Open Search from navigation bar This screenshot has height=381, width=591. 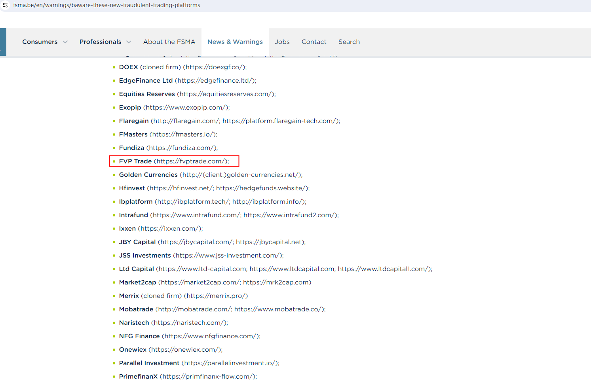349,42
